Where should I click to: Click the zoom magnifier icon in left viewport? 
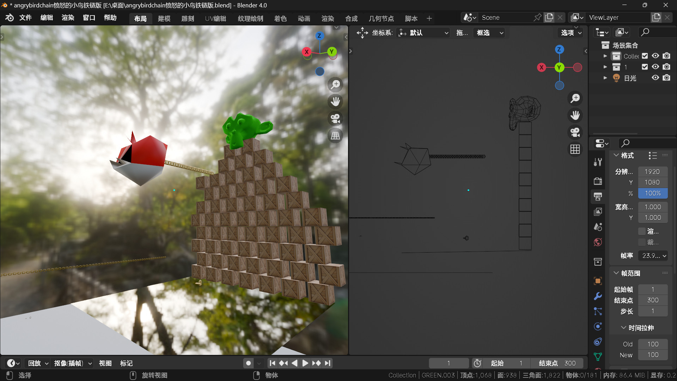(x=335, y=85)
